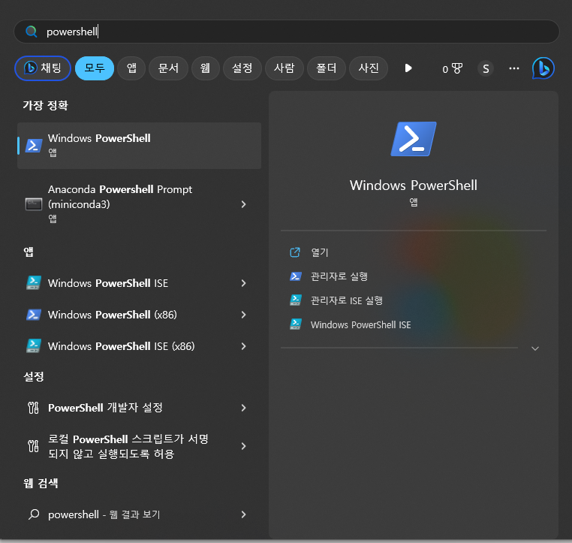
Task: Open Windows PowerShell ISE (x86) result
Action: [139, 346]
